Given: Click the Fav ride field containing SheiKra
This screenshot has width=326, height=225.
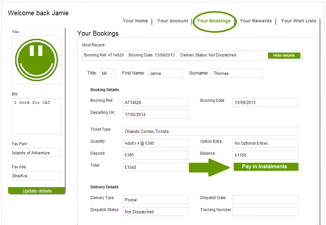Looking at the screenshot, I should (x=37, y=176).
